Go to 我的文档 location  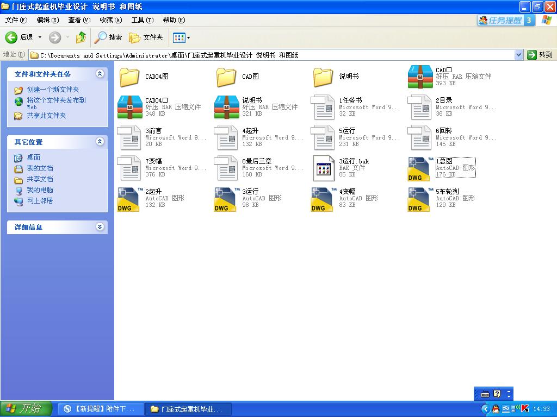click(40, 168)
